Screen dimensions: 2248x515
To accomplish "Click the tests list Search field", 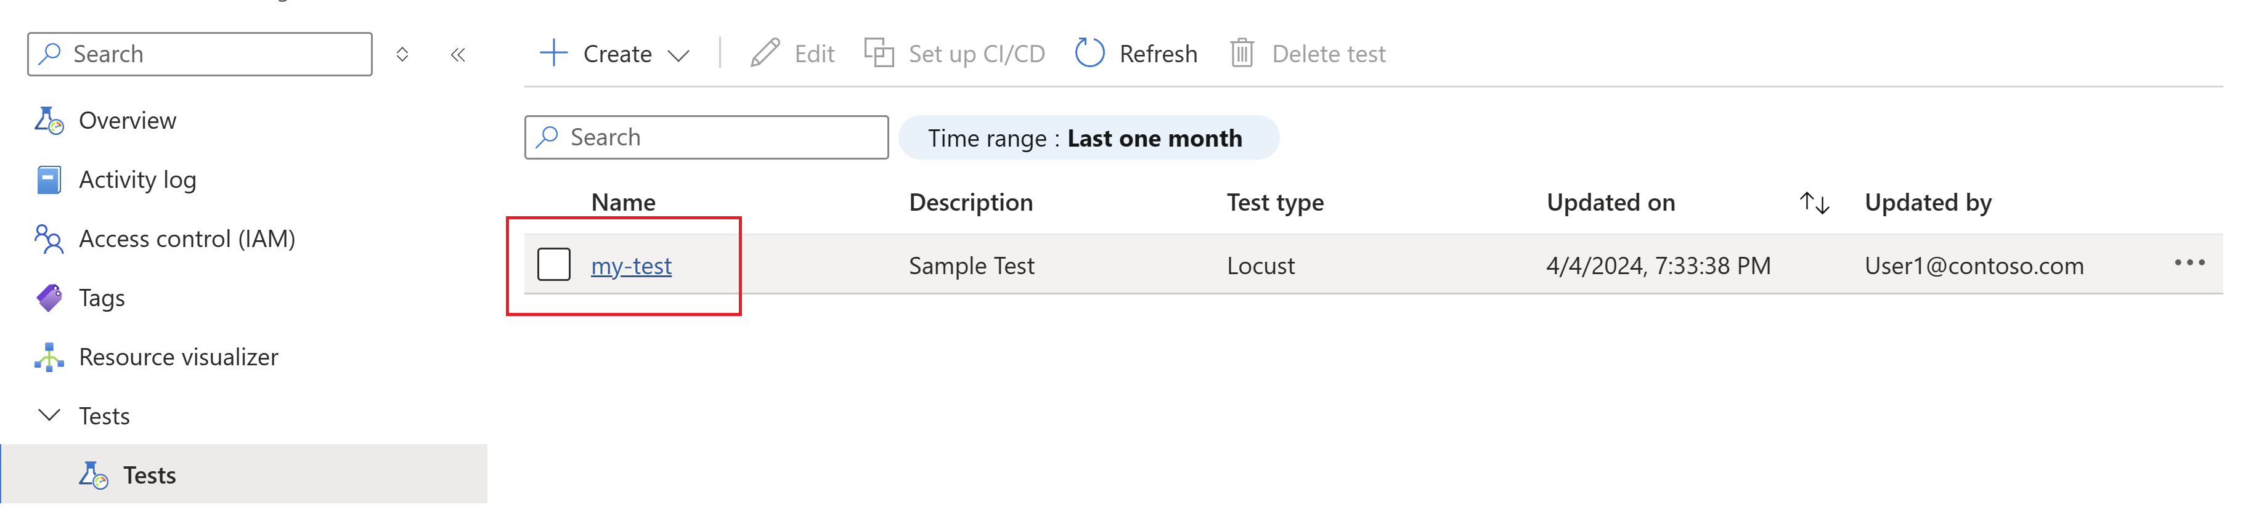I will (706, 138).
